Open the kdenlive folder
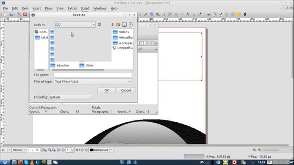This screenshot has height=165, width=294. click(x=60, y=66)
